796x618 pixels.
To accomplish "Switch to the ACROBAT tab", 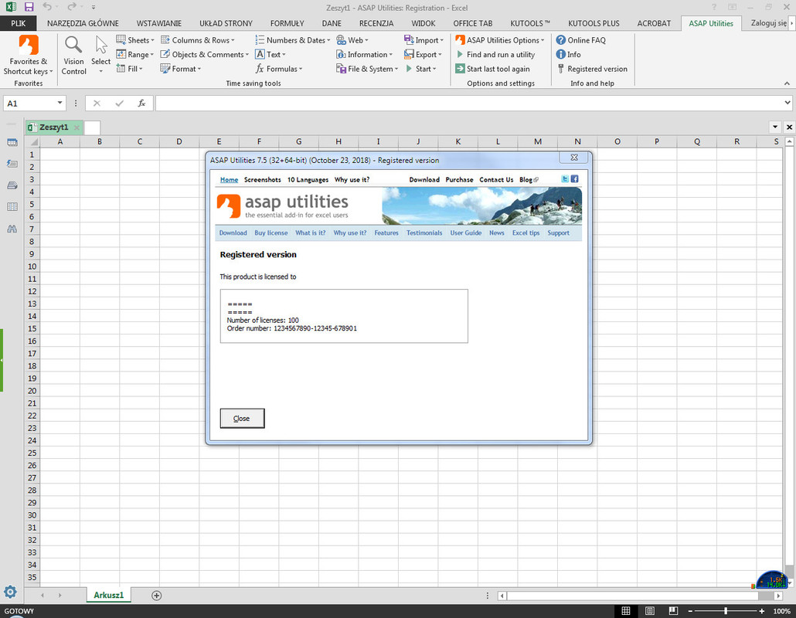I will 654,23.
